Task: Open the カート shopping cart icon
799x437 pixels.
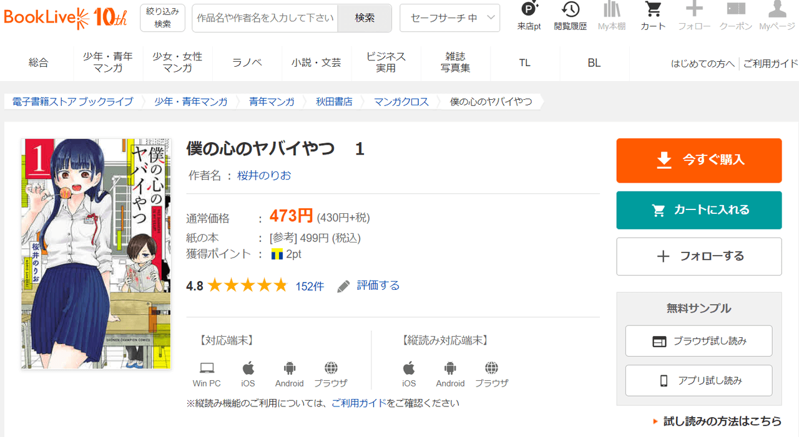Action: [x=653, y=10]
